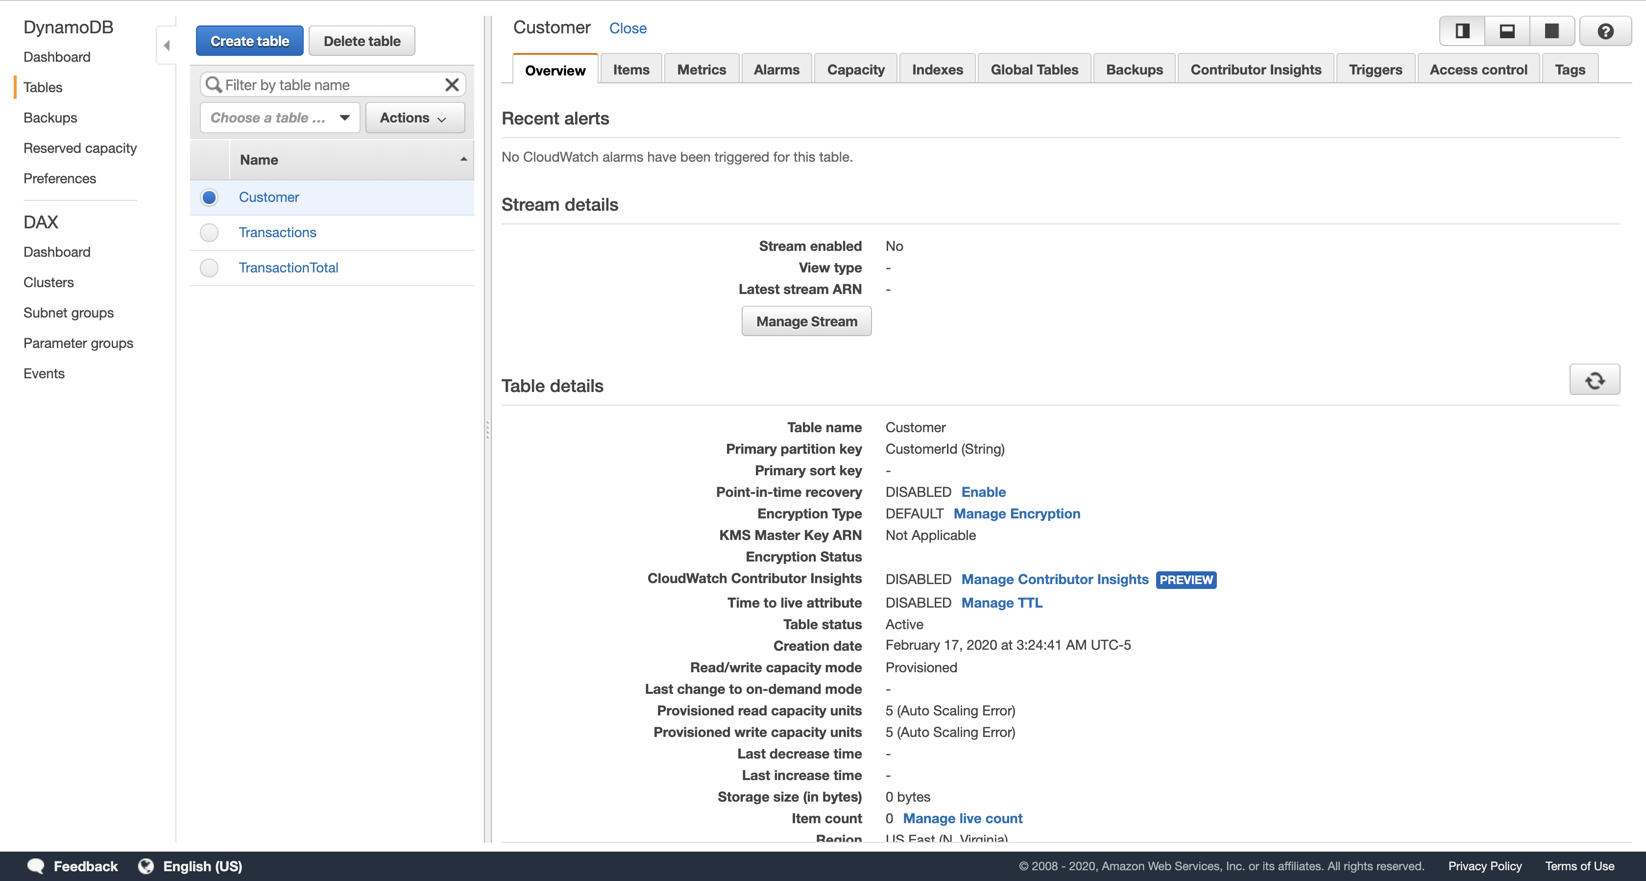Click the panel resize divider handle

[487, 430]
